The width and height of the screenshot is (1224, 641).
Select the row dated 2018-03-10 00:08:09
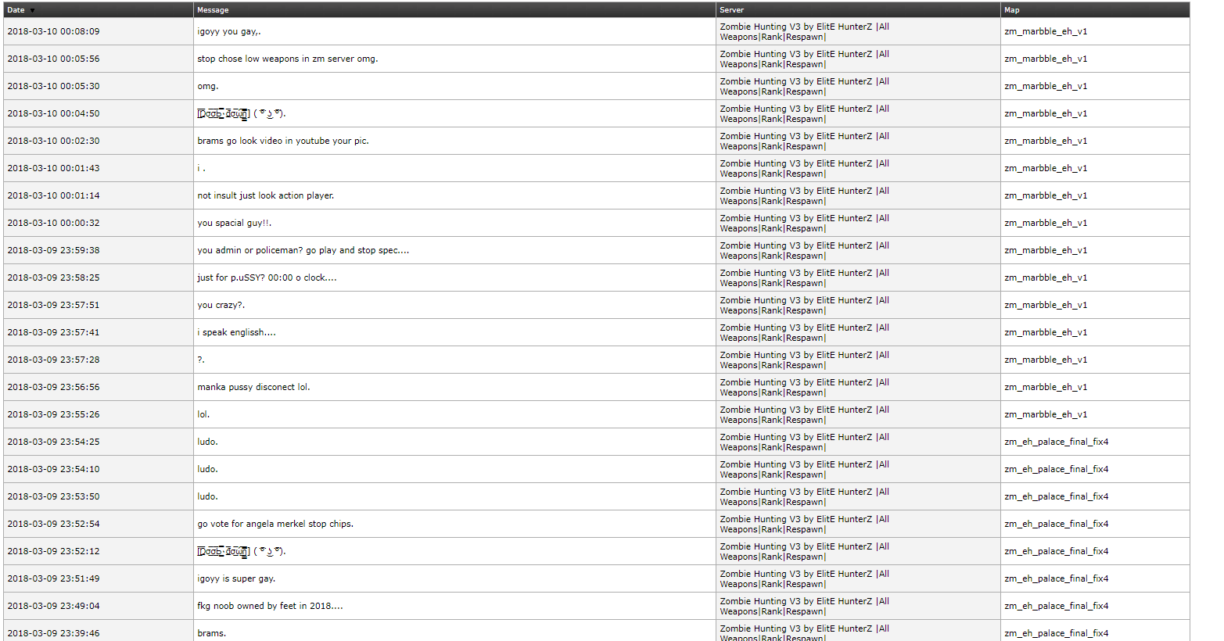click(x=597, y=31)
